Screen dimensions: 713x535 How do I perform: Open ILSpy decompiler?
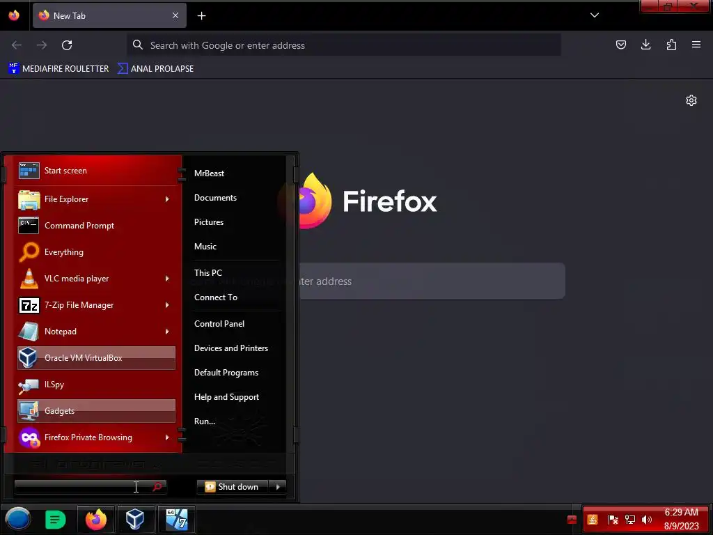[96, 385]
